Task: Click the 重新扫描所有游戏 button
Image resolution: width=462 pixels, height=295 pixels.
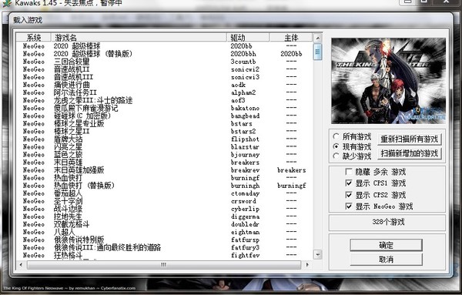Action: pyautogui.click(x=410, y=139)
